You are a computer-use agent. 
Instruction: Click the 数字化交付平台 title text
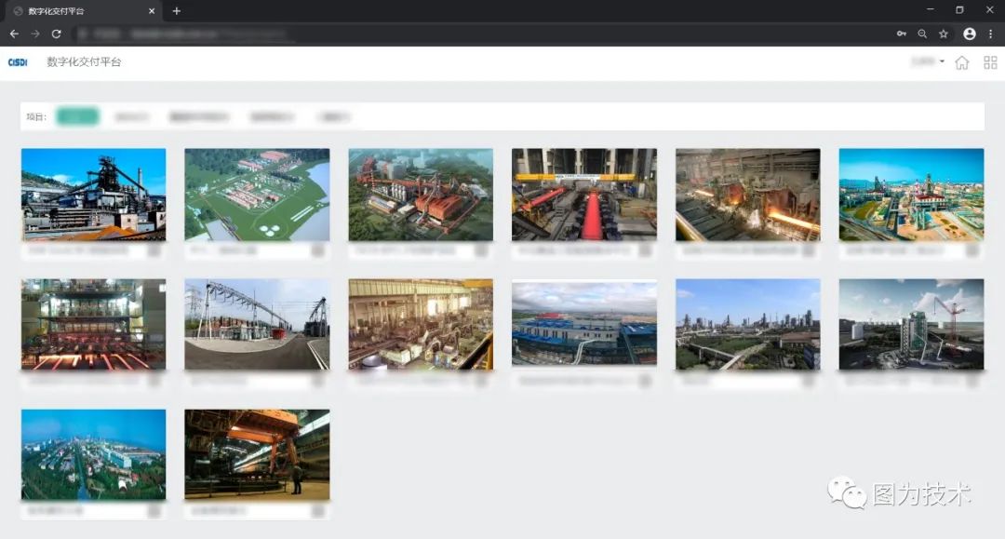(84, 62)
